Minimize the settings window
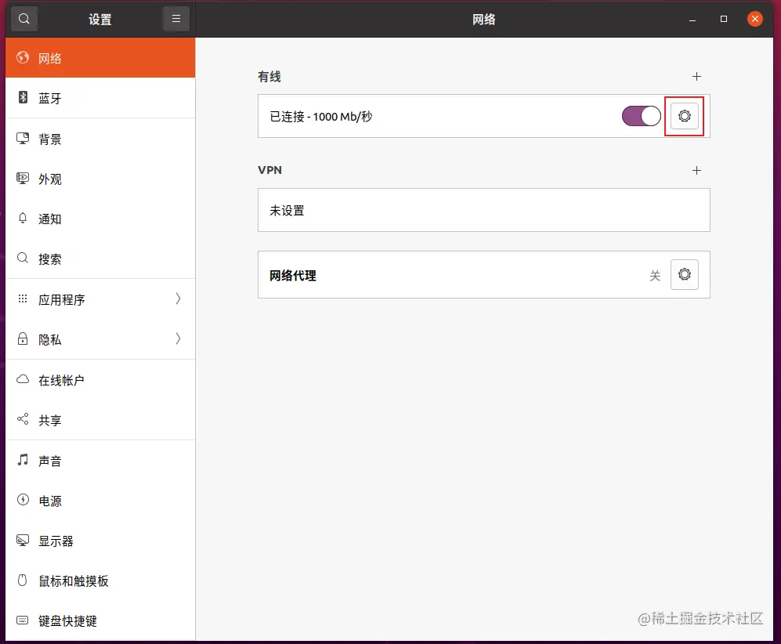The height and width of the screenshot is (644, 781). [692, 20]
